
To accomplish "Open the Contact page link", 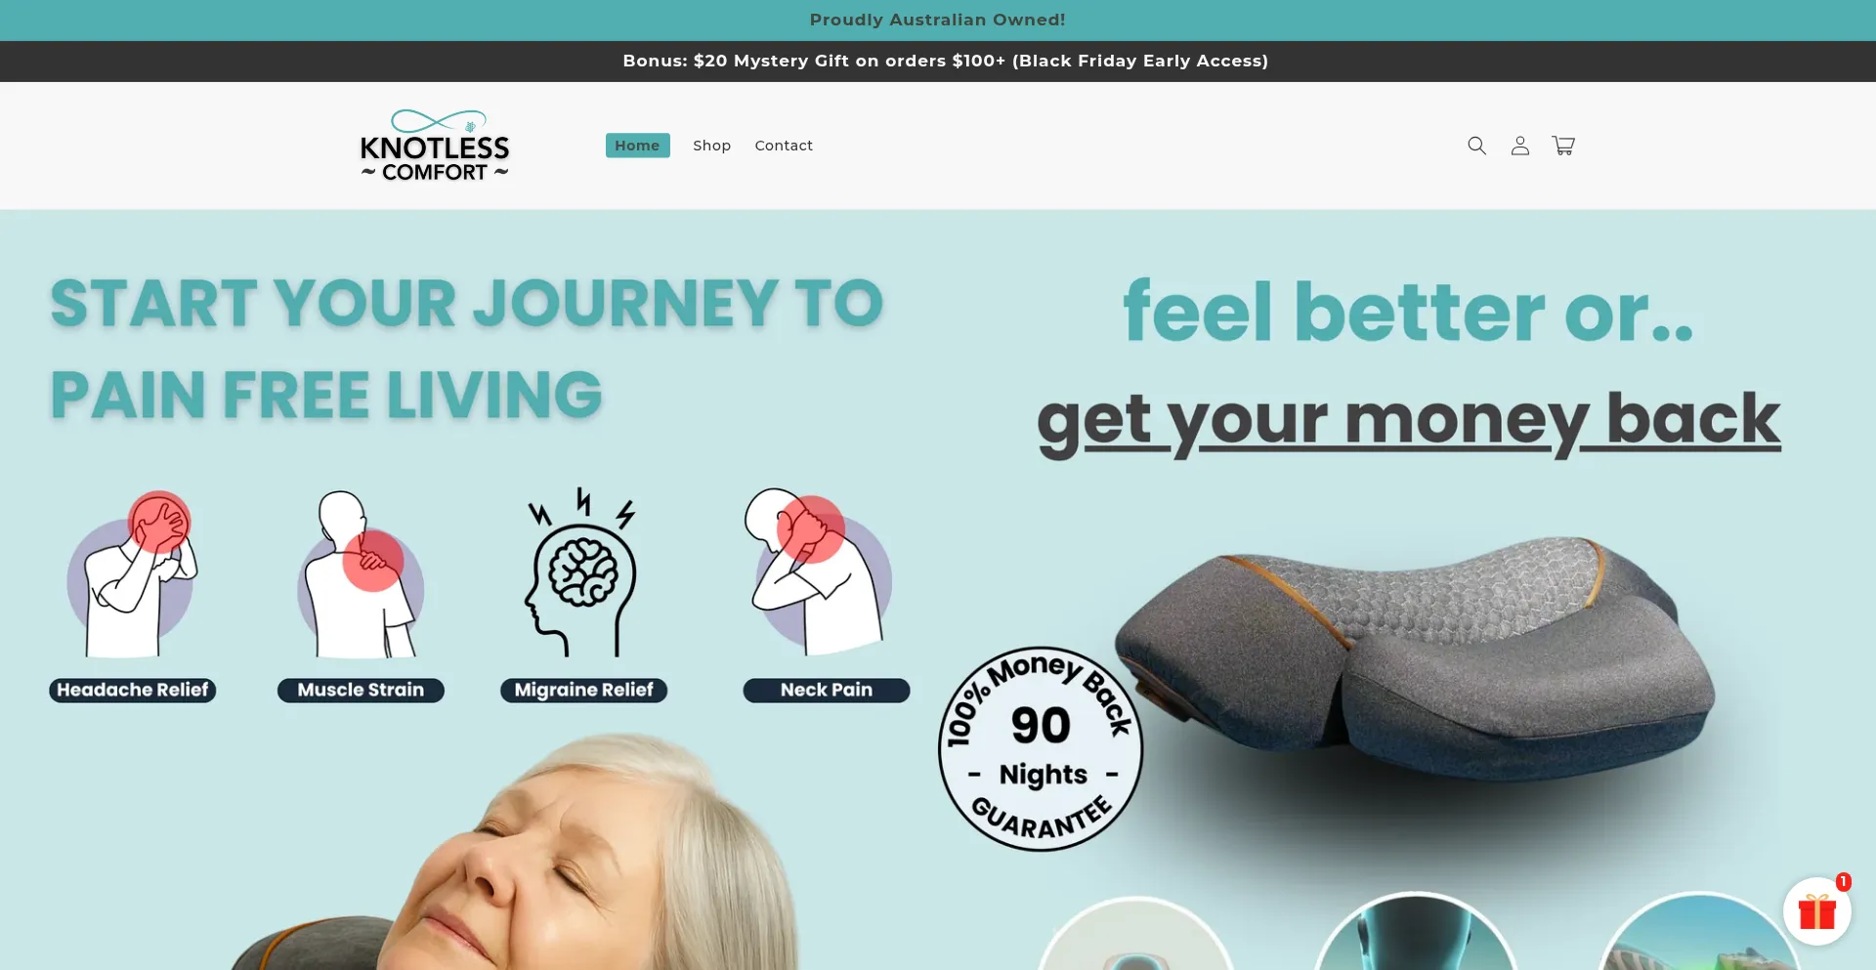I will tap(784, 146).
